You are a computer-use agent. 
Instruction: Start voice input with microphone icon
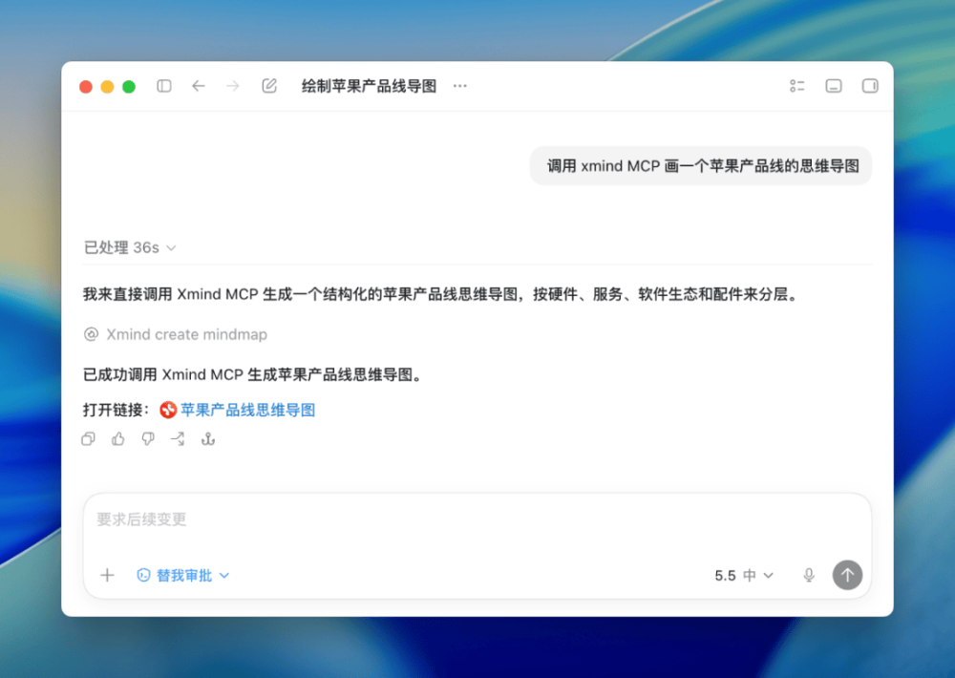point(809,575)
